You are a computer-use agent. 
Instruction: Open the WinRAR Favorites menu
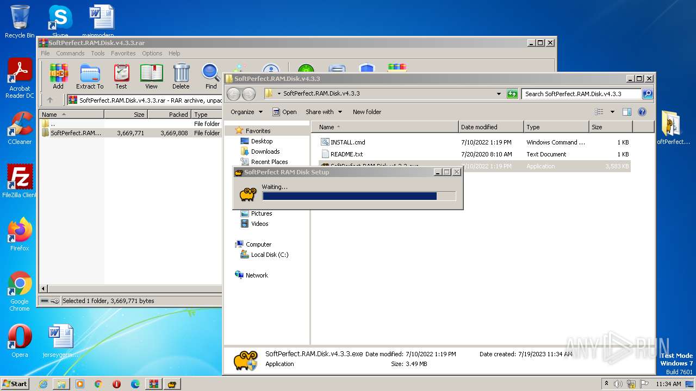[123, 53]
